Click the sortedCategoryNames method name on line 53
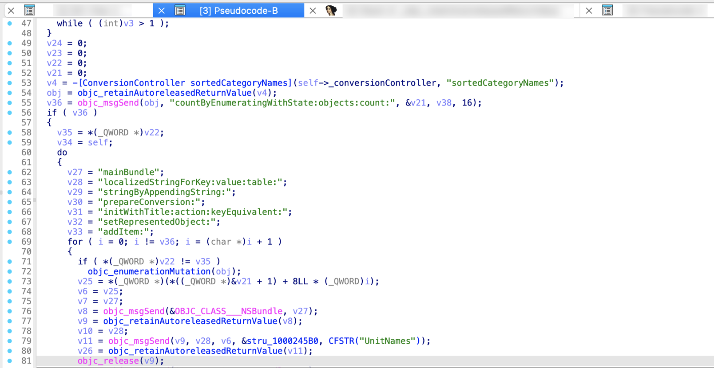The width and height of the screenshot is (714, 368). point(239,83)
